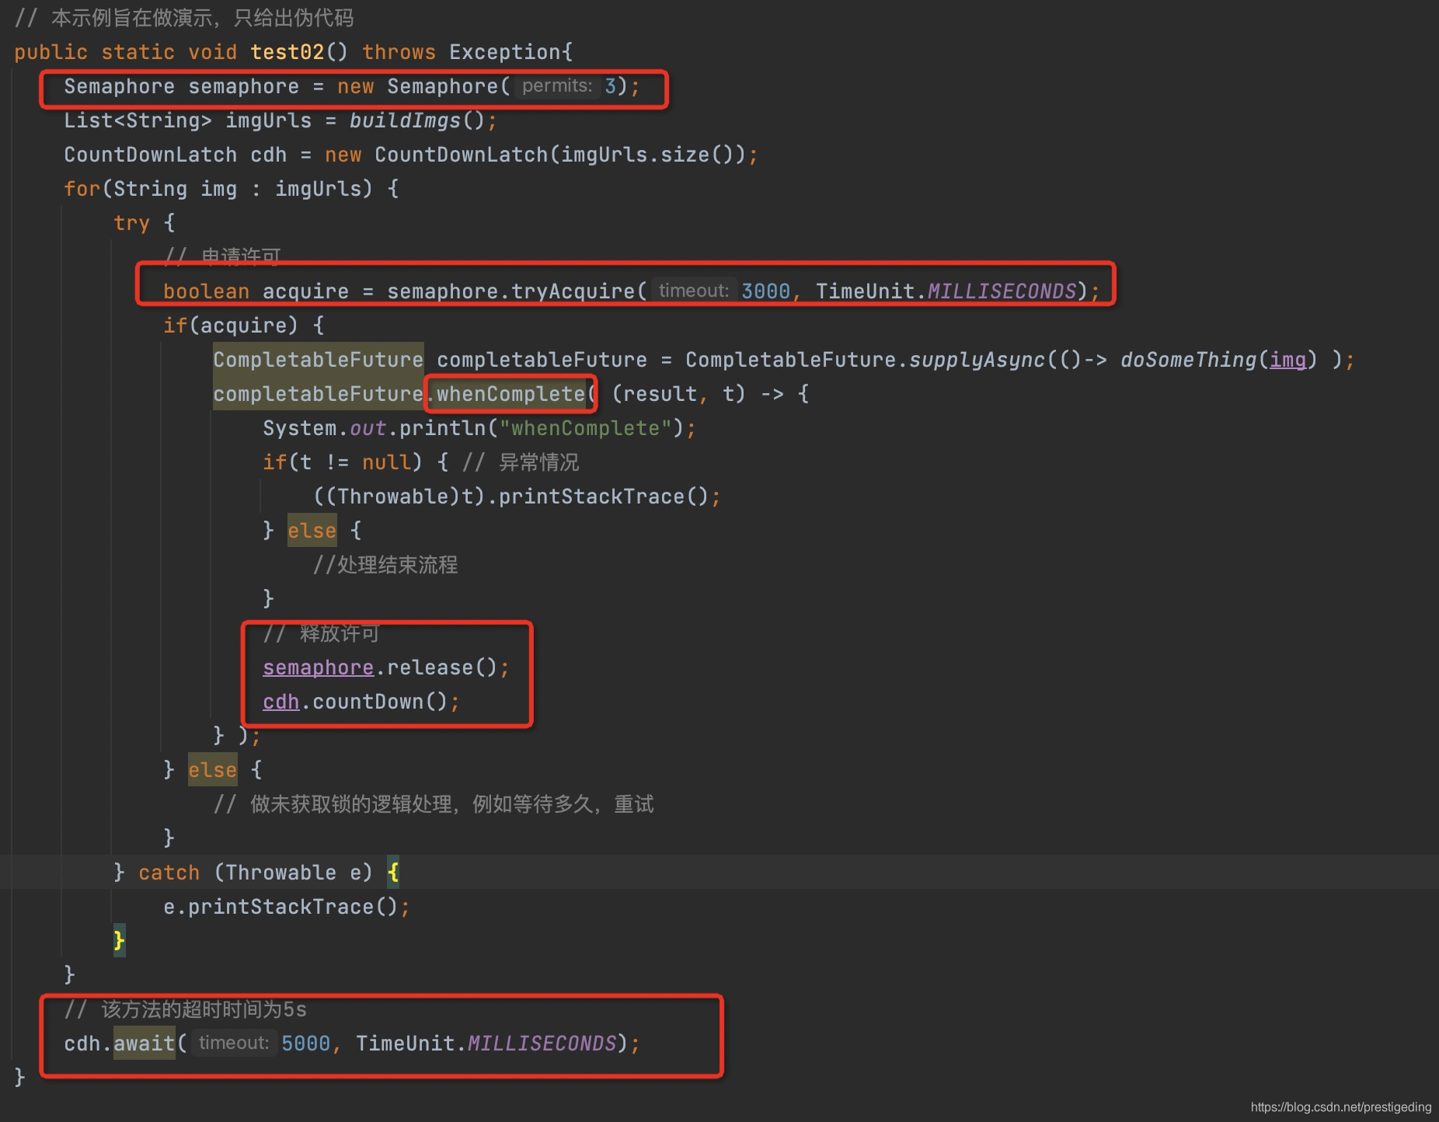Click the doSomeThing method call
The image size is (1439, 1122).
1188,360
